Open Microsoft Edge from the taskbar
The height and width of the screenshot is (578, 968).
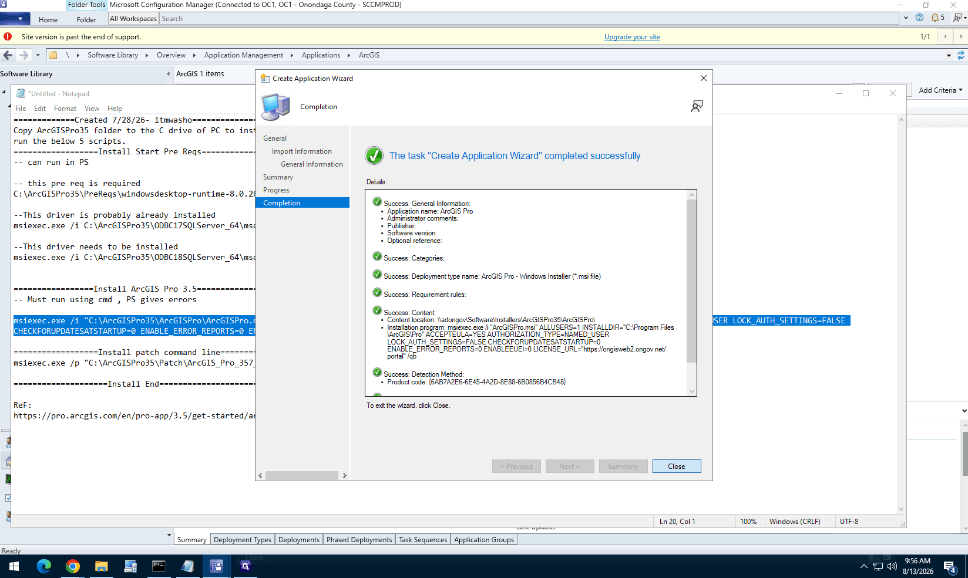click(44, 566)
